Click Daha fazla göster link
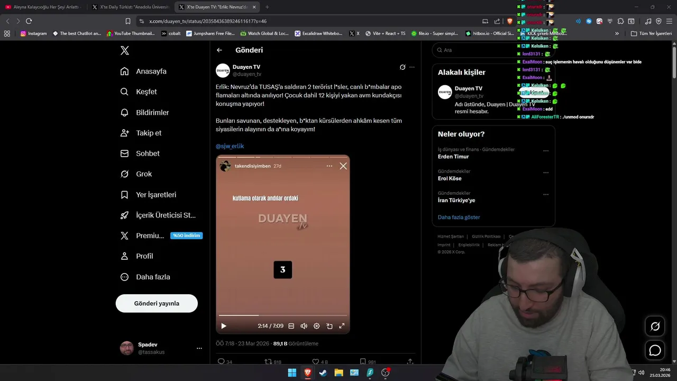This screenshot has height=381, width=677. (x=459, y=217)
